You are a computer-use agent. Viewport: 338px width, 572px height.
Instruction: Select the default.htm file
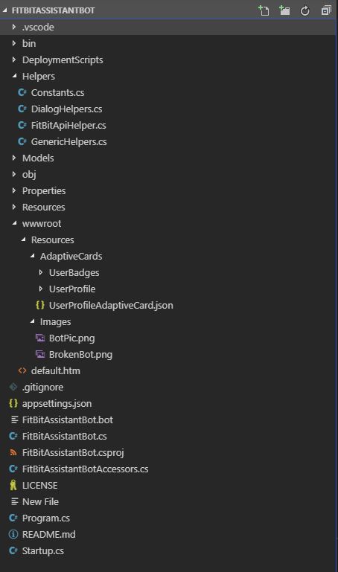click(56, 371)
